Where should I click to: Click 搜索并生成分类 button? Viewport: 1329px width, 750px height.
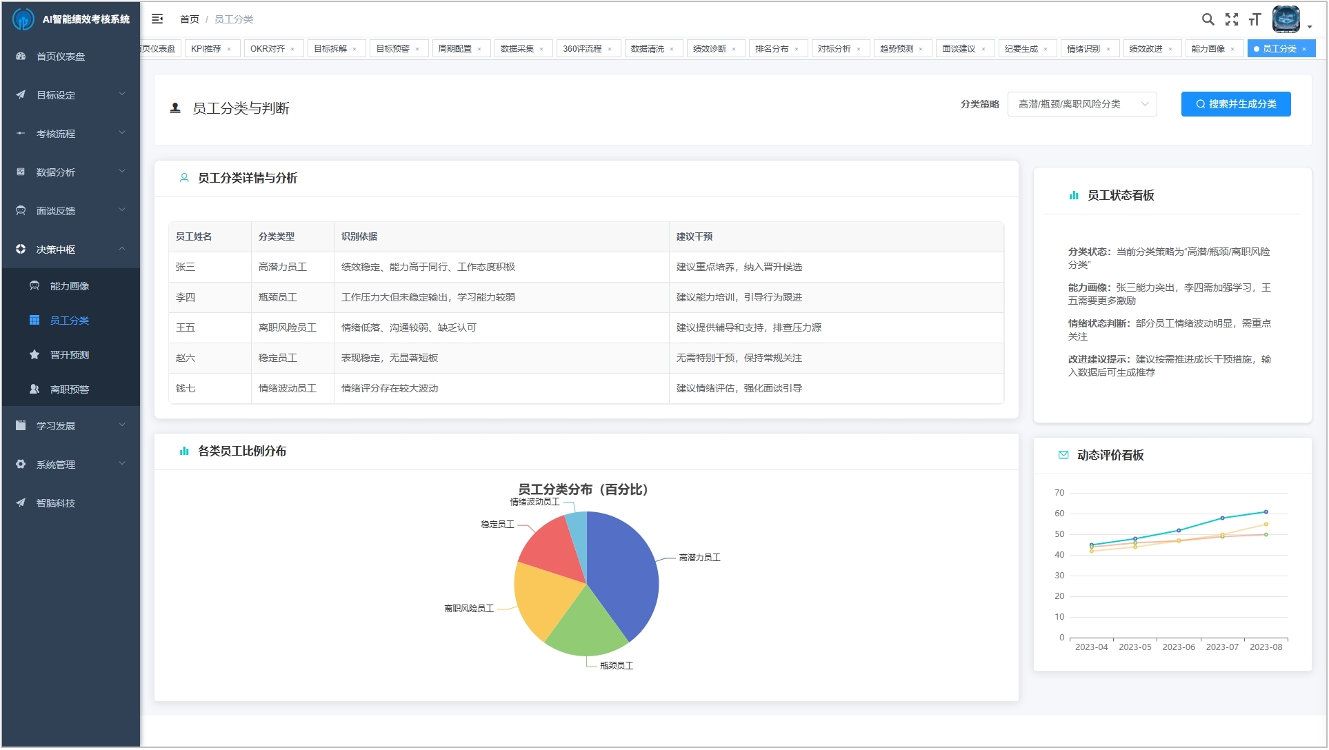1235,104
